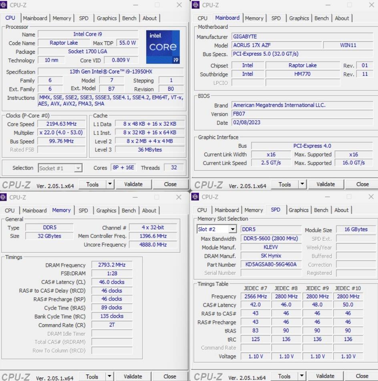Viewport: 378px width, 381px height.
Task: Select the 13th Gen i9-13950HX specification field
Action: [x=111, y=72]
